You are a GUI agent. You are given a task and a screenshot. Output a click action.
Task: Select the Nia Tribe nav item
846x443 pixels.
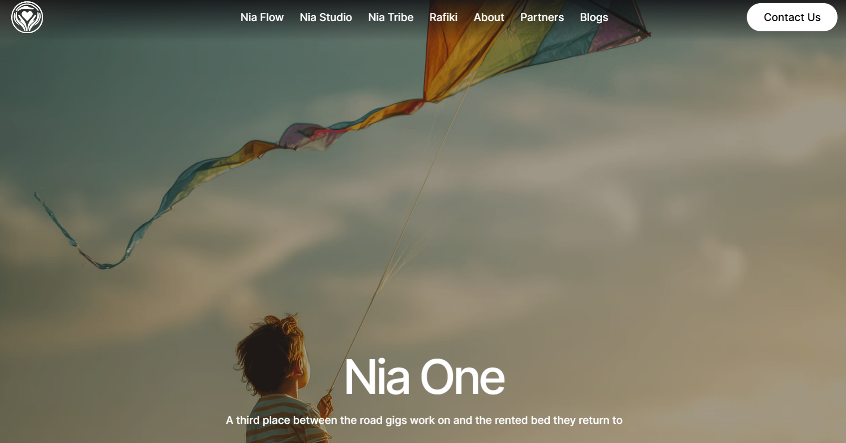(391, 17)
